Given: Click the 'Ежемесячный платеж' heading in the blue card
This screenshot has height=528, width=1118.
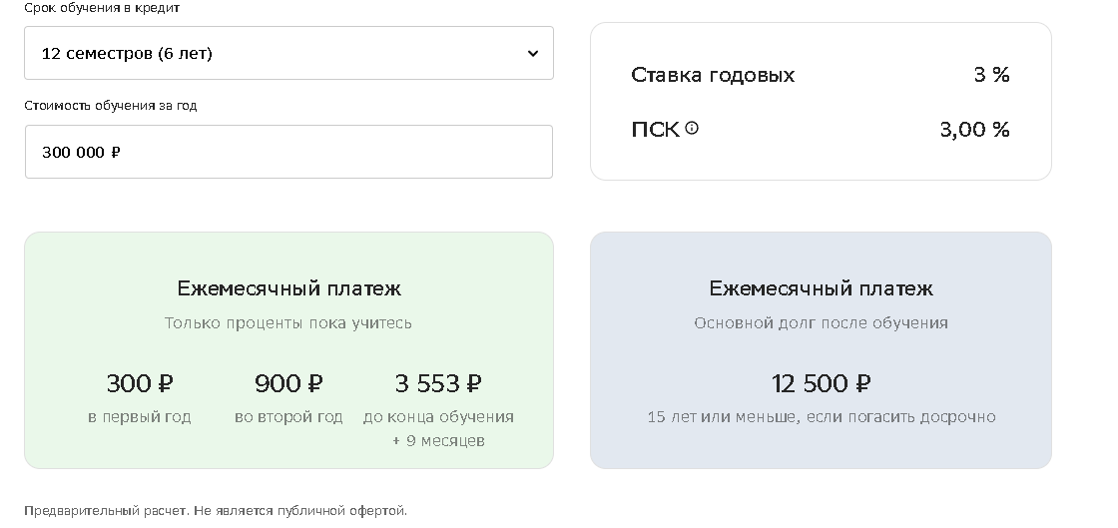Looking at the screenshot, I should [x=821, y=288].
